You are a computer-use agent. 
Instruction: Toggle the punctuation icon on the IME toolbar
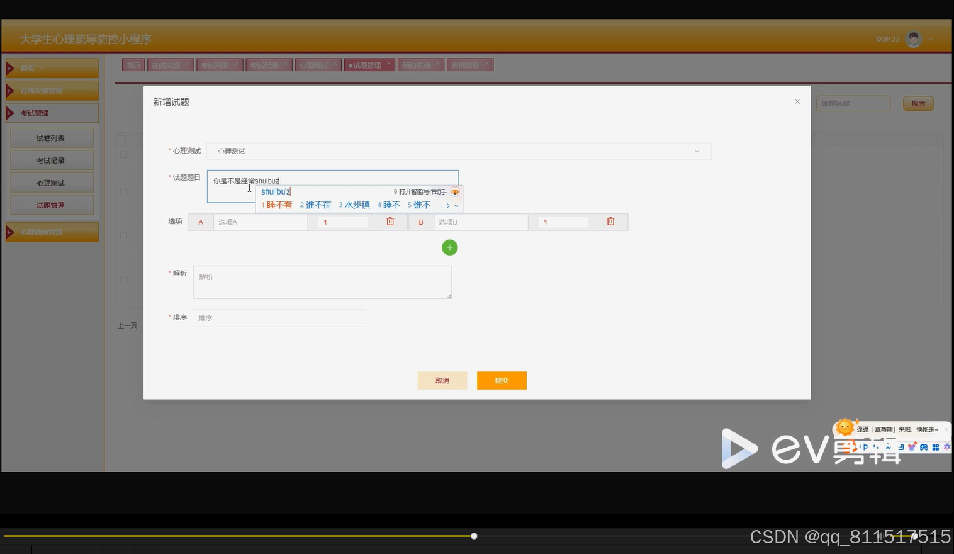(x=877, y=447)
